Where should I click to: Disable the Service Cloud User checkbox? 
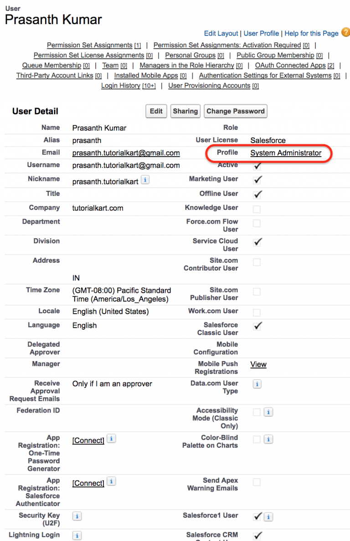257,241
